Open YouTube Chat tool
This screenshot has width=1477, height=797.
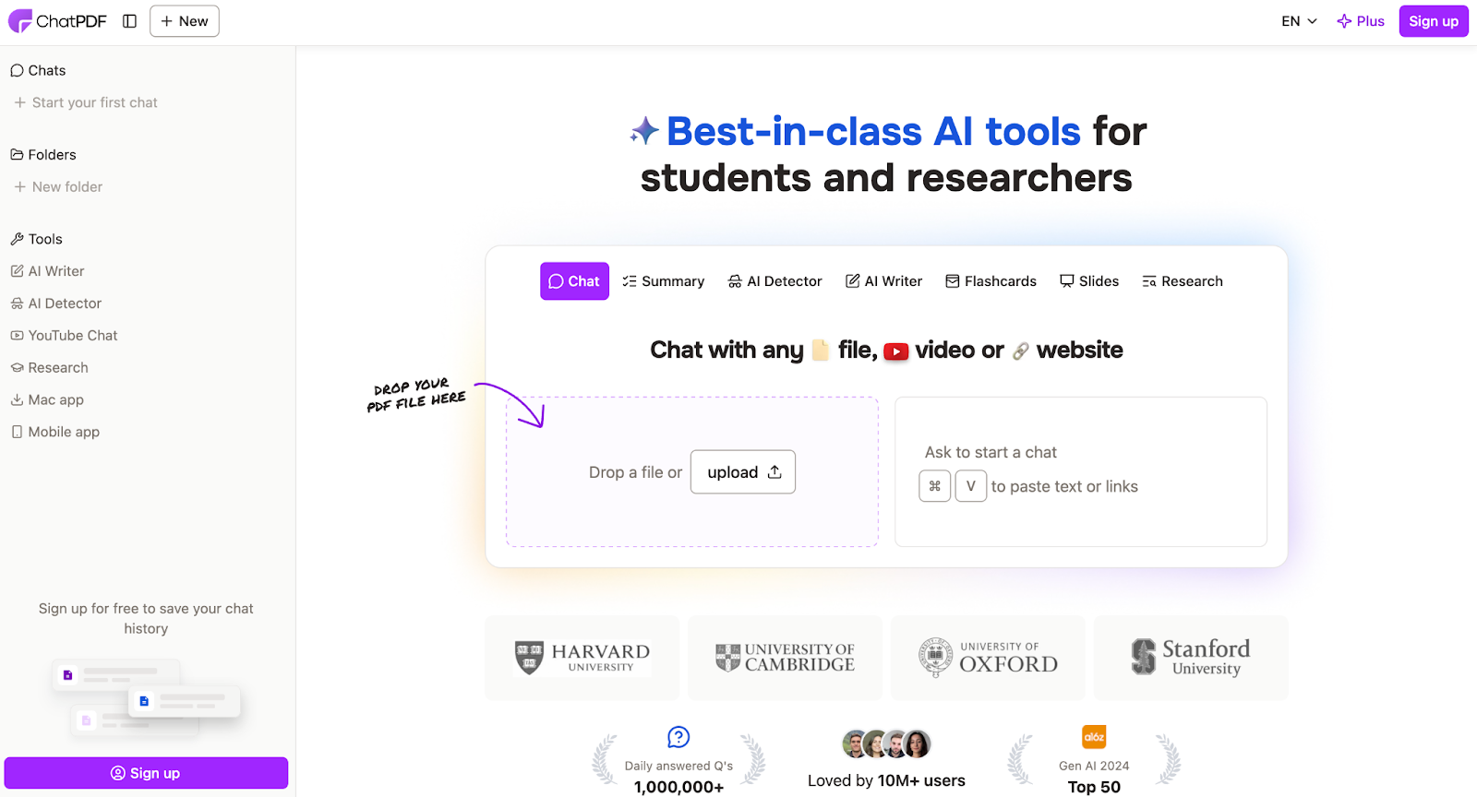click(72, 336)
